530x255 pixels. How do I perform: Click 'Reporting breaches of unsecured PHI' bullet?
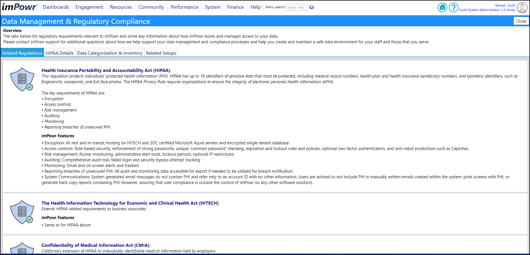pyautogui.click(x=76, y=127)
